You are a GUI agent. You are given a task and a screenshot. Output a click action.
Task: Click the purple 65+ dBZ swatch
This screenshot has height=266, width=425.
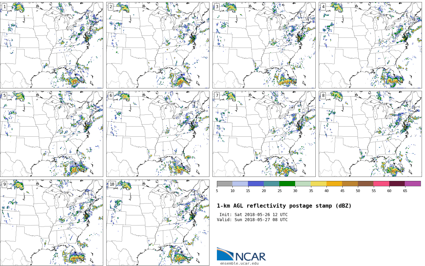coord(413,184)
